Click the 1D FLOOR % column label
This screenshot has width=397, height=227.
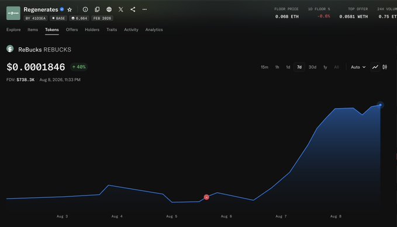(319, 9)
